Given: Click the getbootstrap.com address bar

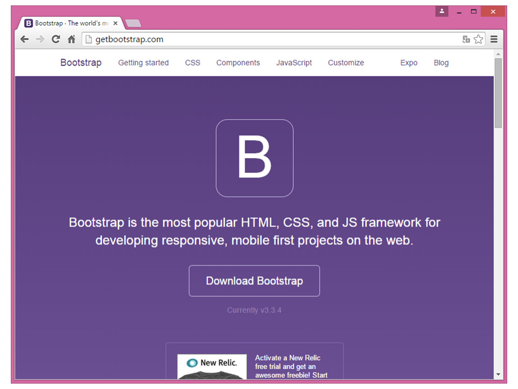Looking at the screenshot, I should pos(270,40).
